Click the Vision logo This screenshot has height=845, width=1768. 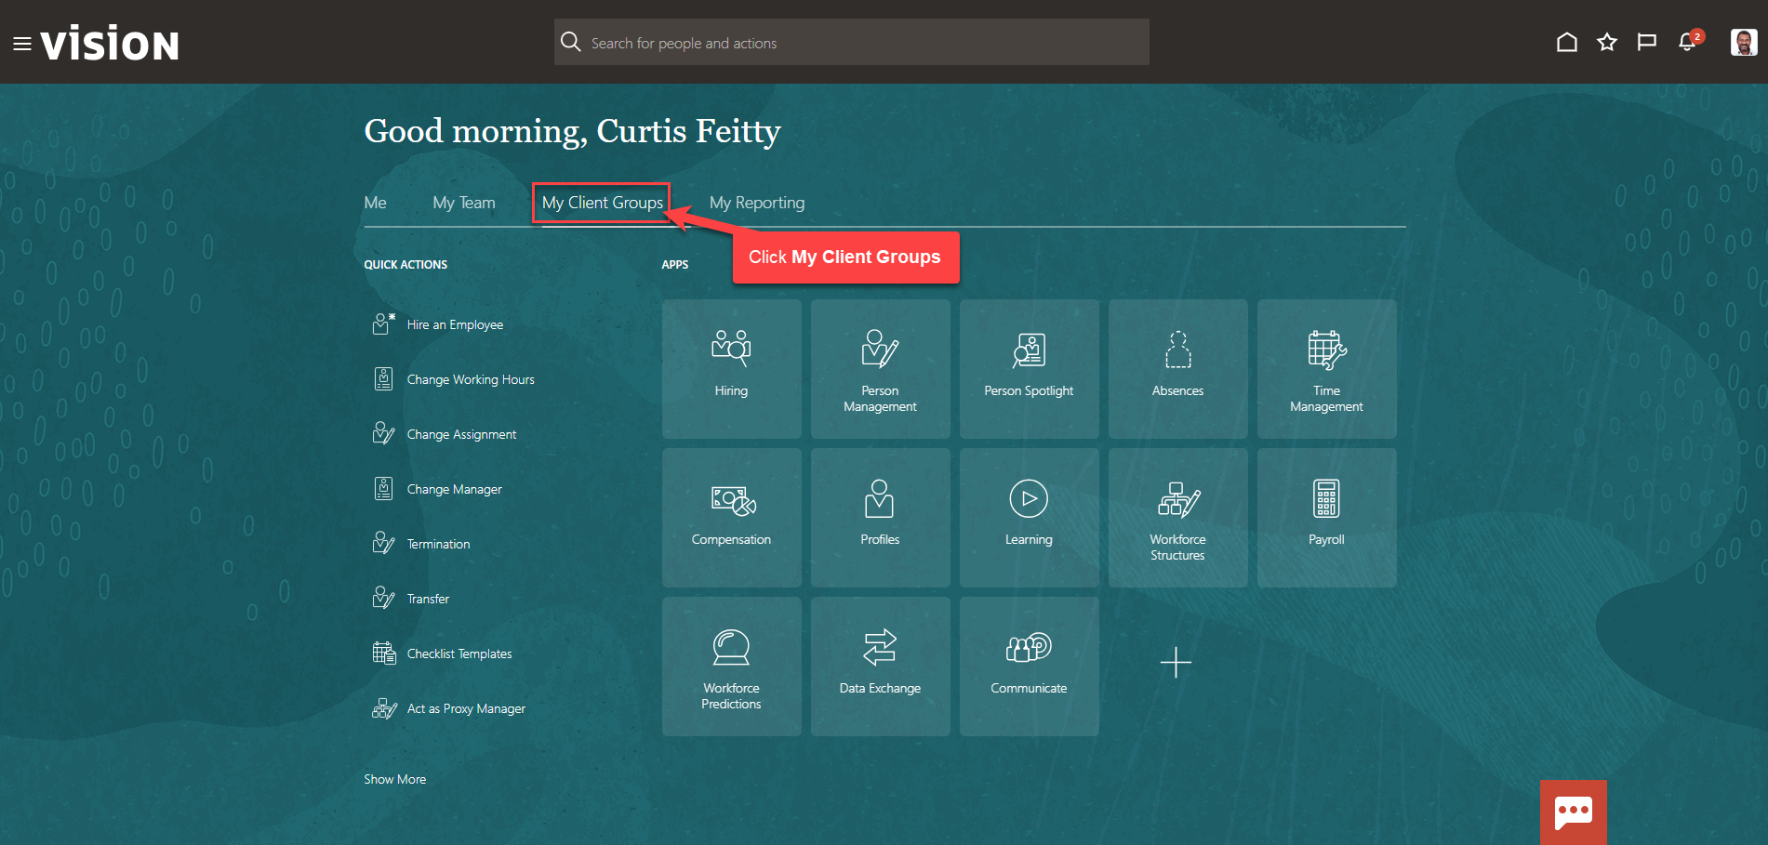110,44
